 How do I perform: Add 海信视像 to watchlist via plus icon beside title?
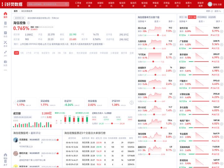[28, 23]
